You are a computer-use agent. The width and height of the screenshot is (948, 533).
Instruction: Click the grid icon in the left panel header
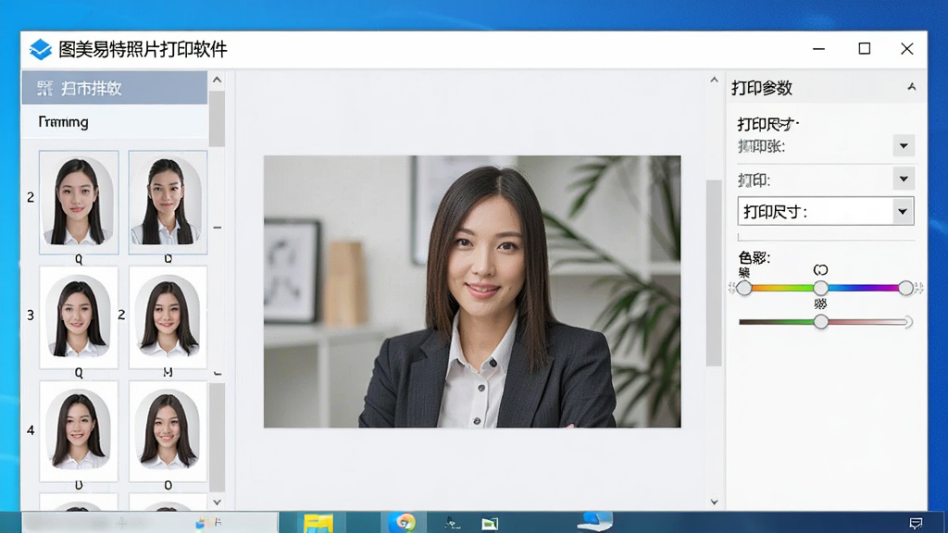click(44, 88)
